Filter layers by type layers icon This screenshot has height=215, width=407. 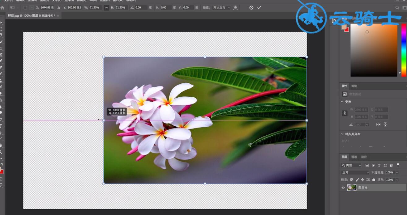[x=379, y=165]
